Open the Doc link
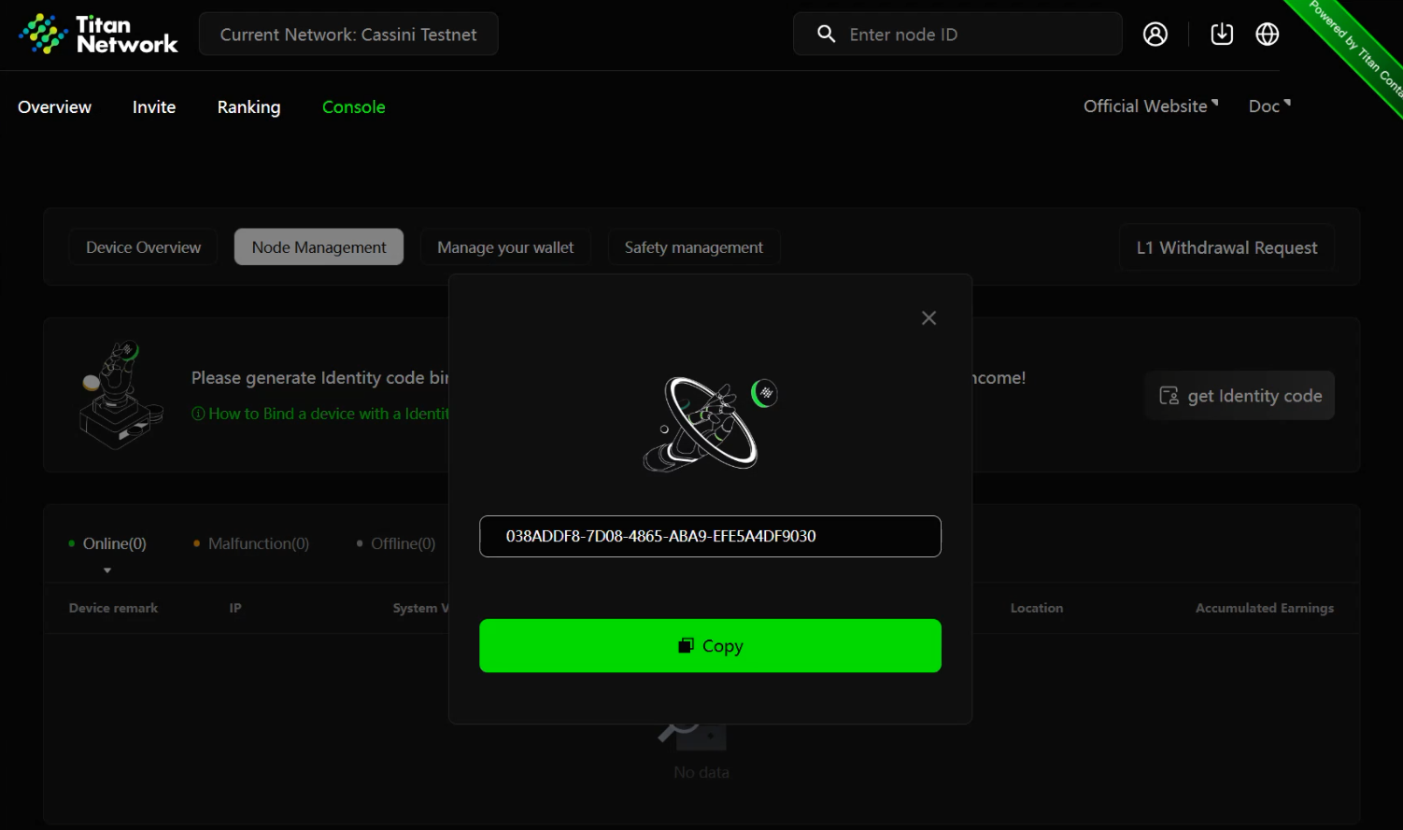1403x830 pixels. (x=1269, y=106)
